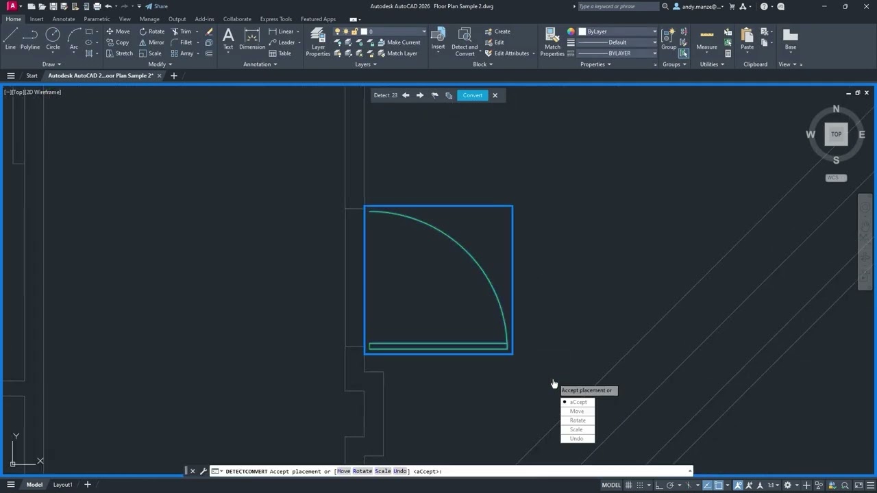Screen dimensions: 877x493
Task: Click Match Layer button
Action: click(x=396, y=53)
